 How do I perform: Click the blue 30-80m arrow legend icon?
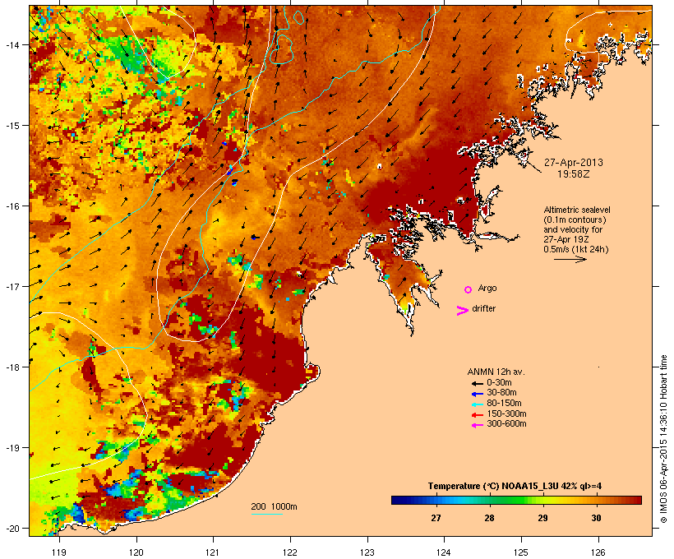point(477,394)
